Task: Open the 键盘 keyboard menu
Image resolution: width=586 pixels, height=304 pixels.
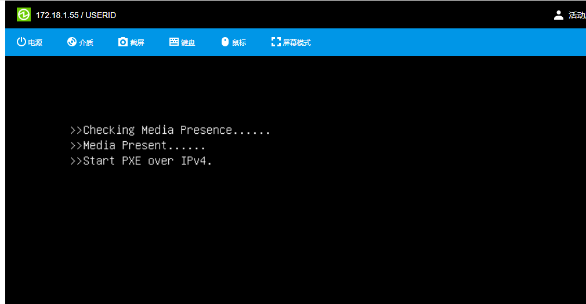Action: 189,42
